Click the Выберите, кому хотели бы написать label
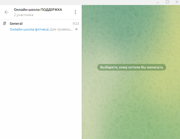Image resolution: width=180 pixels, height=139 pixels. click(132, 67)
